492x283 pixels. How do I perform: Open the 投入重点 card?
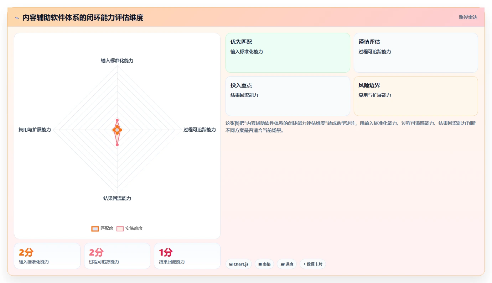(x=288, y=96)
